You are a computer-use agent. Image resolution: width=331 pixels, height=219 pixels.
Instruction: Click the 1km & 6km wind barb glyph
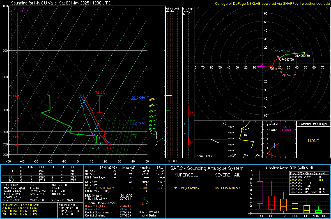pyautogui.click(x=146, y=201)
